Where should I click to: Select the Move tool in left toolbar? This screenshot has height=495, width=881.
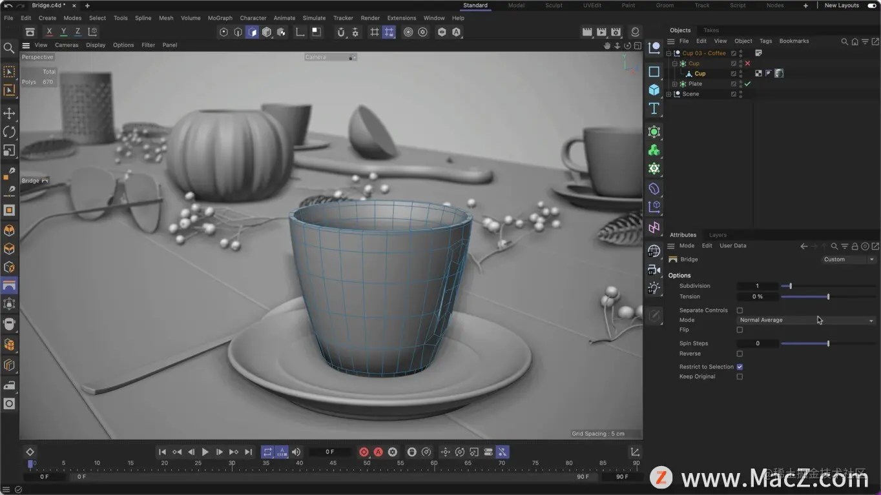point(9,114)
